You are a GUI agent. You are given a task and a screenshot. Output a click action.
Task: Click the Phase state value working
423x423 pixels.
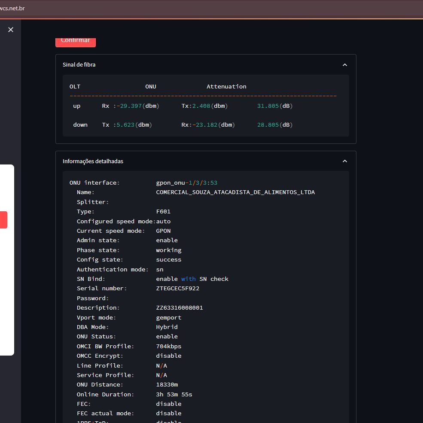point(169,250)
